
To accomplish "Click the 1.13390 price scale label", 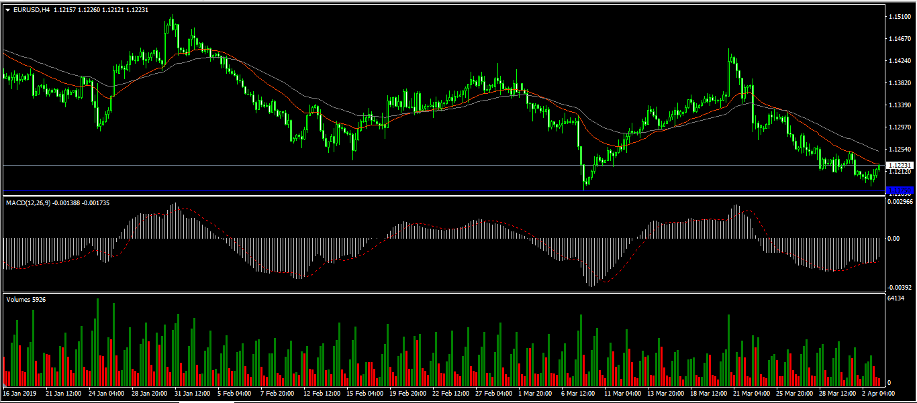I will point(899,105).
